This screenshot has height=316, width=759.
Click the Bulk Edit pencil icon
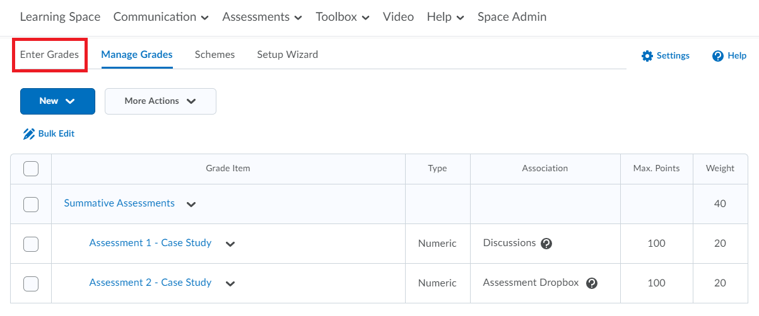[29, 133]
